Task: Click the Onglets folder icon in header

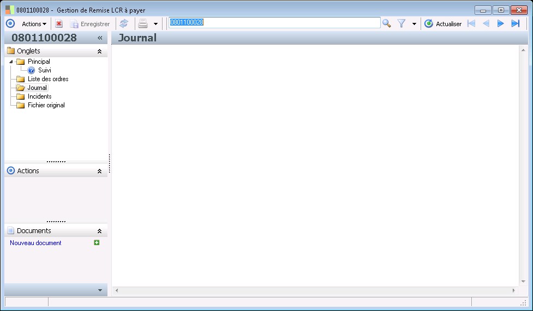Action: tap(11, 51)
